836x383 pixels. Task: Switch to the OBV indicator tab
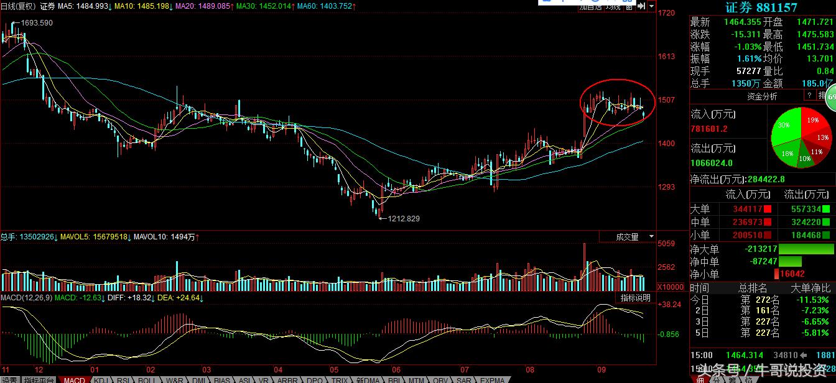pyautogui.click(x=440, y=380)
